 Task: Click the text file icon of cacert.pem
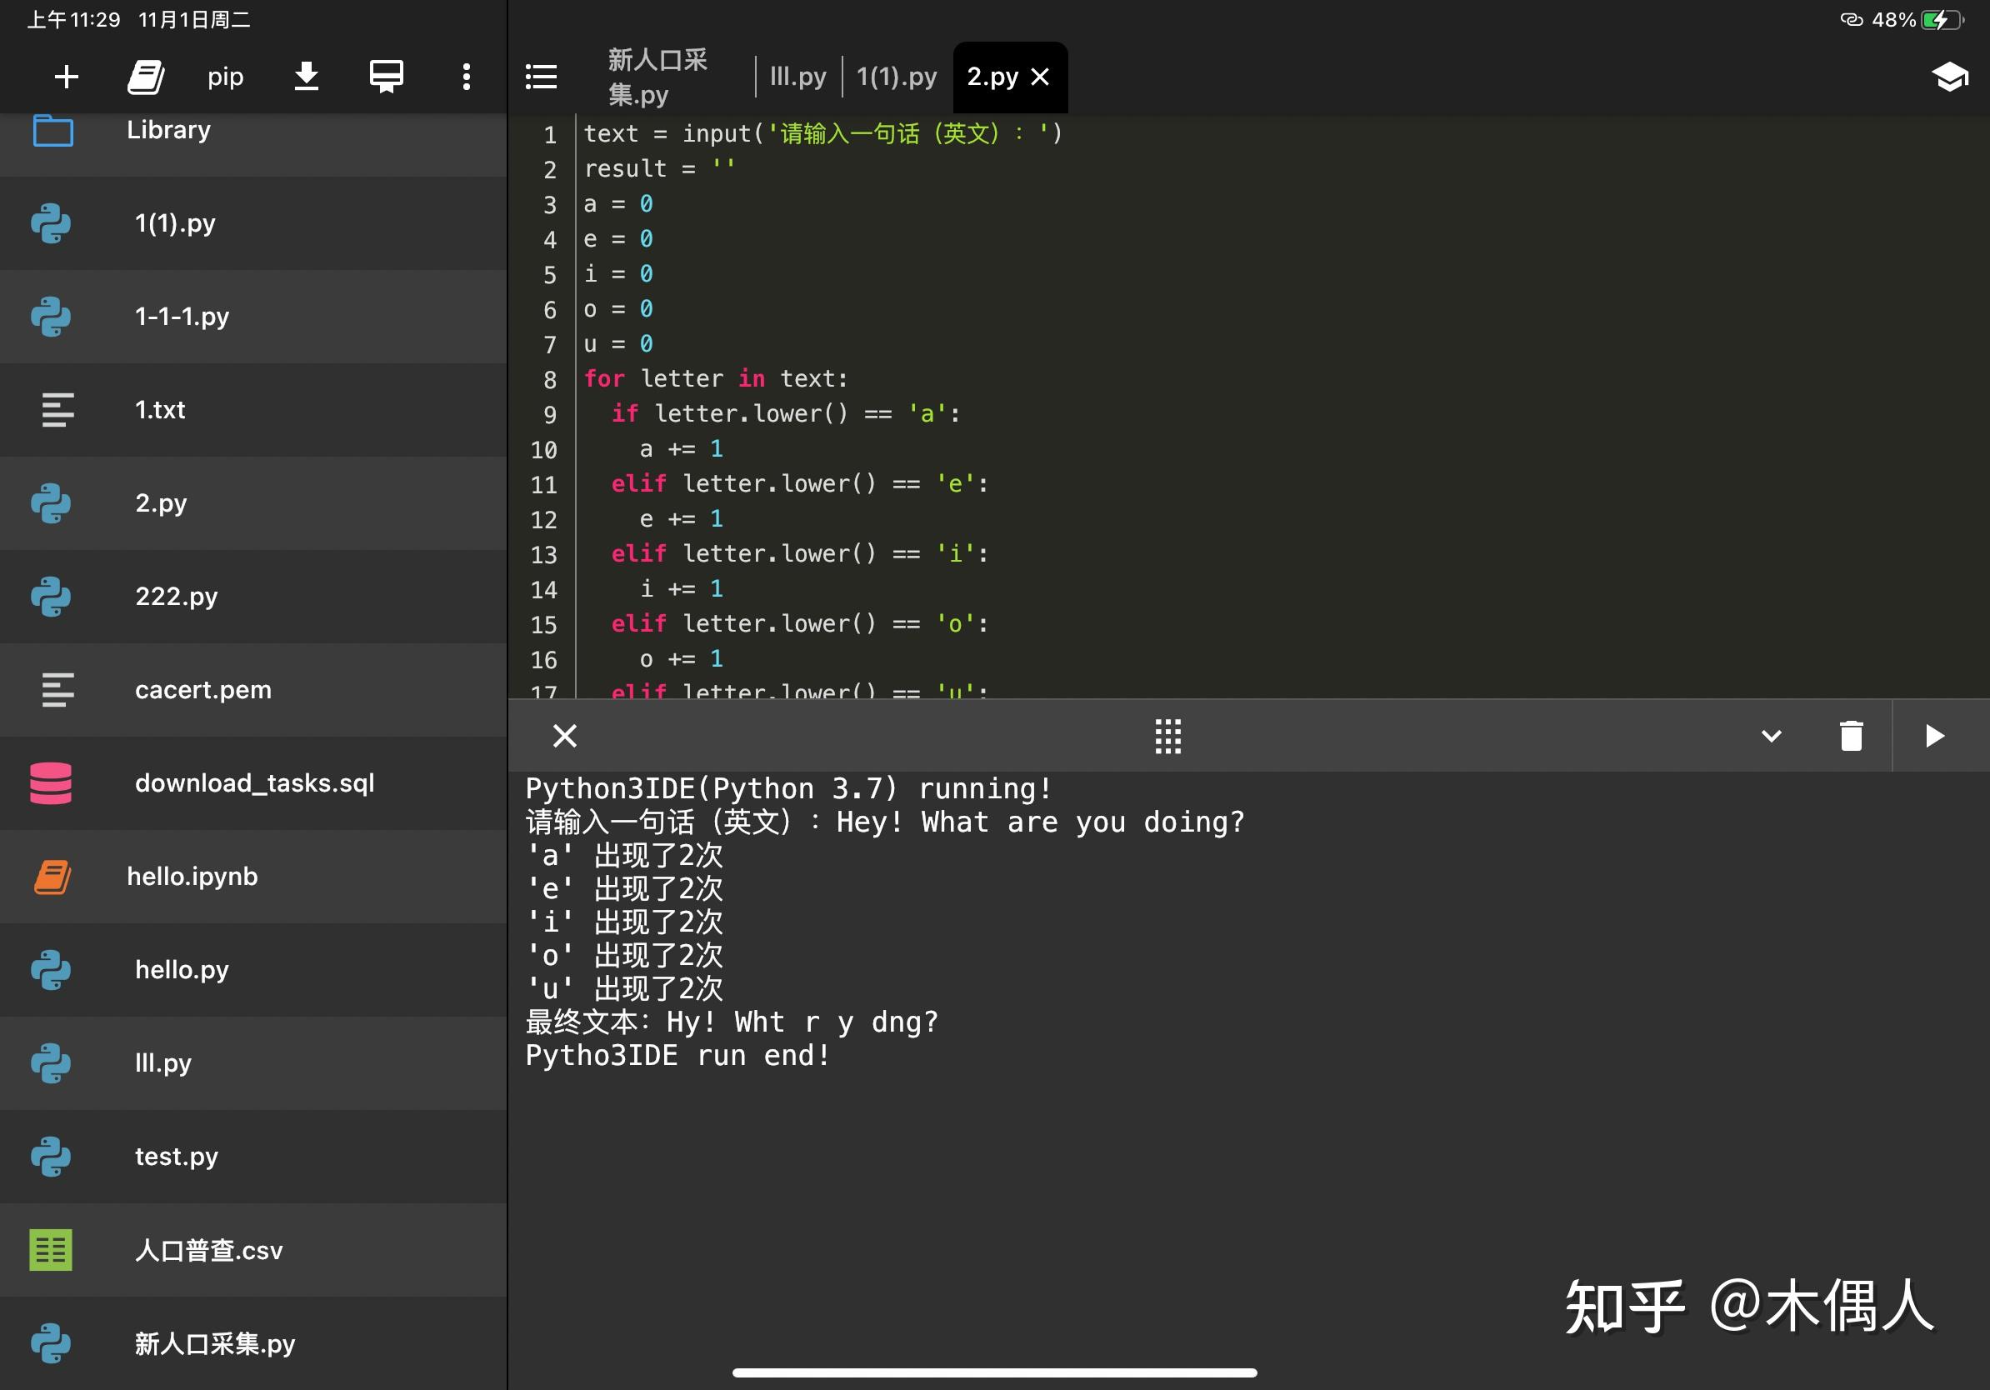pos(58,690)
